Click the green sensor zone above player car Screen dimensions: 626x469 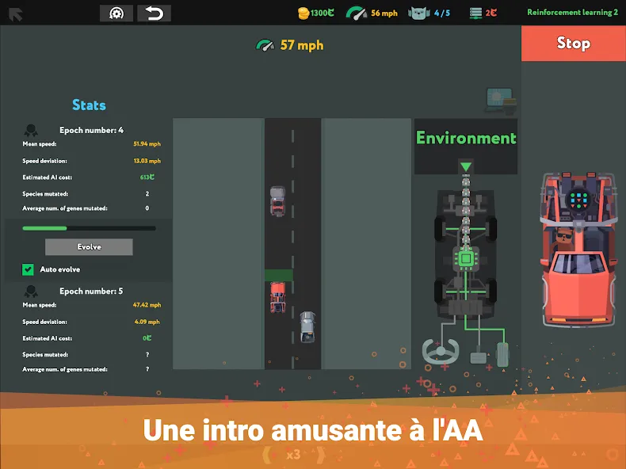279,275
